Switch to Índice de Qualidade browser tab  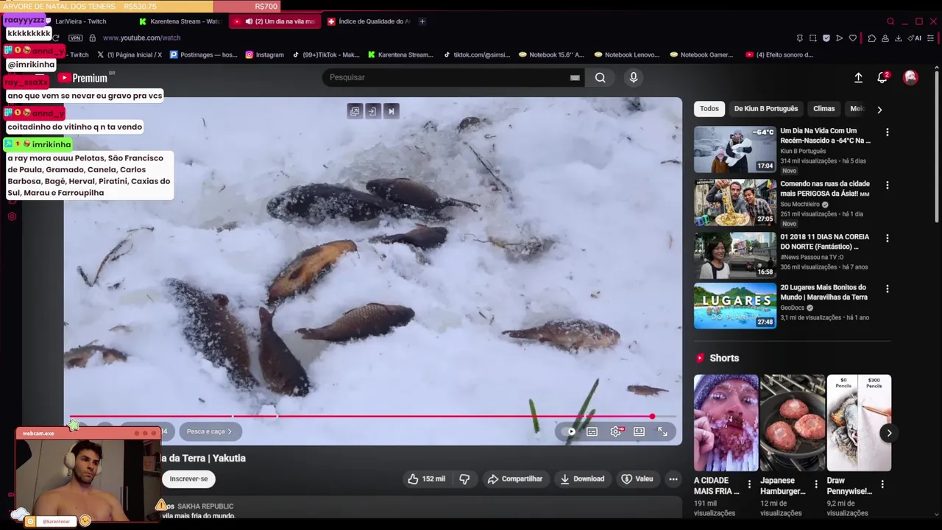coord(368,21)
